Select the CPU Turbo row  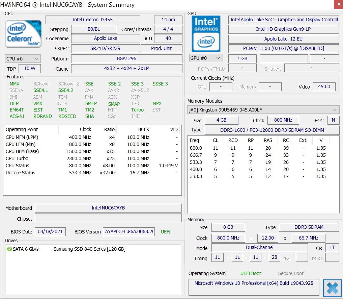92,158
